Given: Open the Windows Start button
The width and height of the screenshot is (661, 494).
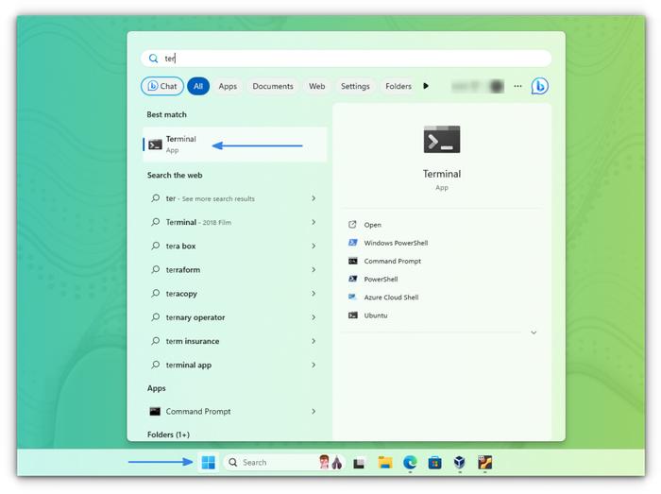Looking at the screenshot, I should [x=209, y=463].
